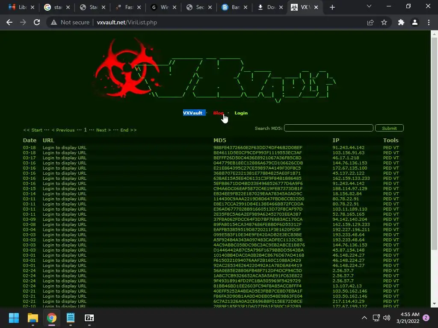Open Chrome from the taskbar
The height and width of the screenshot is (328, 438).
tap(52, 318)
